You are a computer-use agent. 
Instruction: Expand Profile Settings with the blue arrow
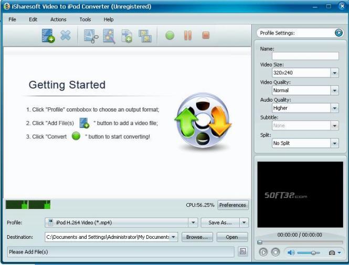[x=339, y=33]
